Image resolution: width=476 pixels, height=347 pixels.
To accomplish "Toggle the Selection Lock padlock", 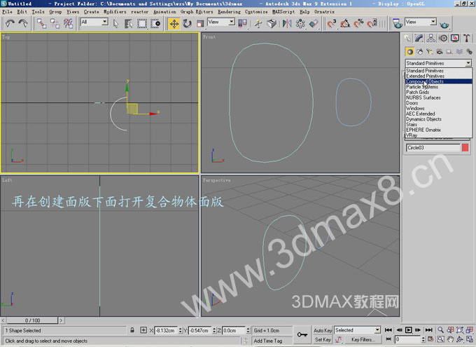I will pyautogui.click(x=132, y=330).
